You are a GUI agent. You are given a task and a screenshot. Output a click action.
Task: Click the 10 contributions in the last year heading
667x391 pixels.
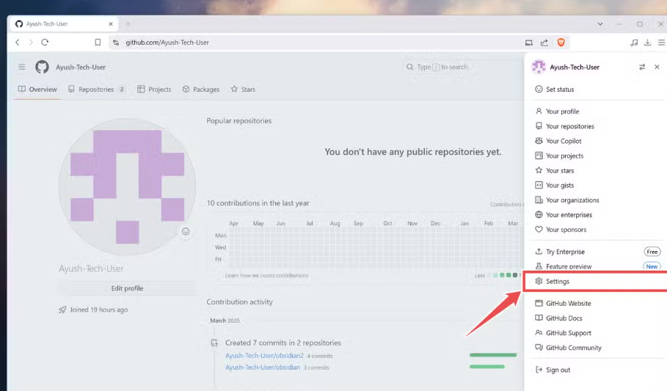(x=258, y=203)
